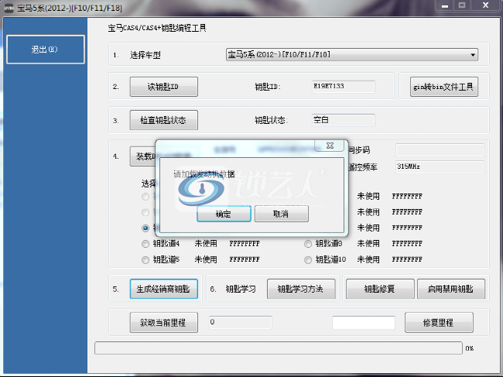Open the 选择车型 vehicle model dropdown

tap(352, 54)
